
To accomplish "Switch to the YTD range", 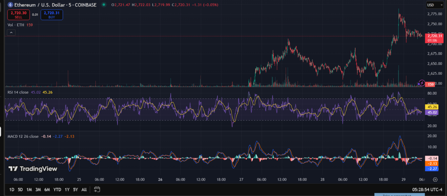I will [x=57, y=189].
